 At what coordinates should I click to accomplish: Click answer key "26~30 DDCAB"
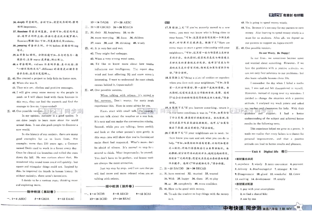pos(196,168)
